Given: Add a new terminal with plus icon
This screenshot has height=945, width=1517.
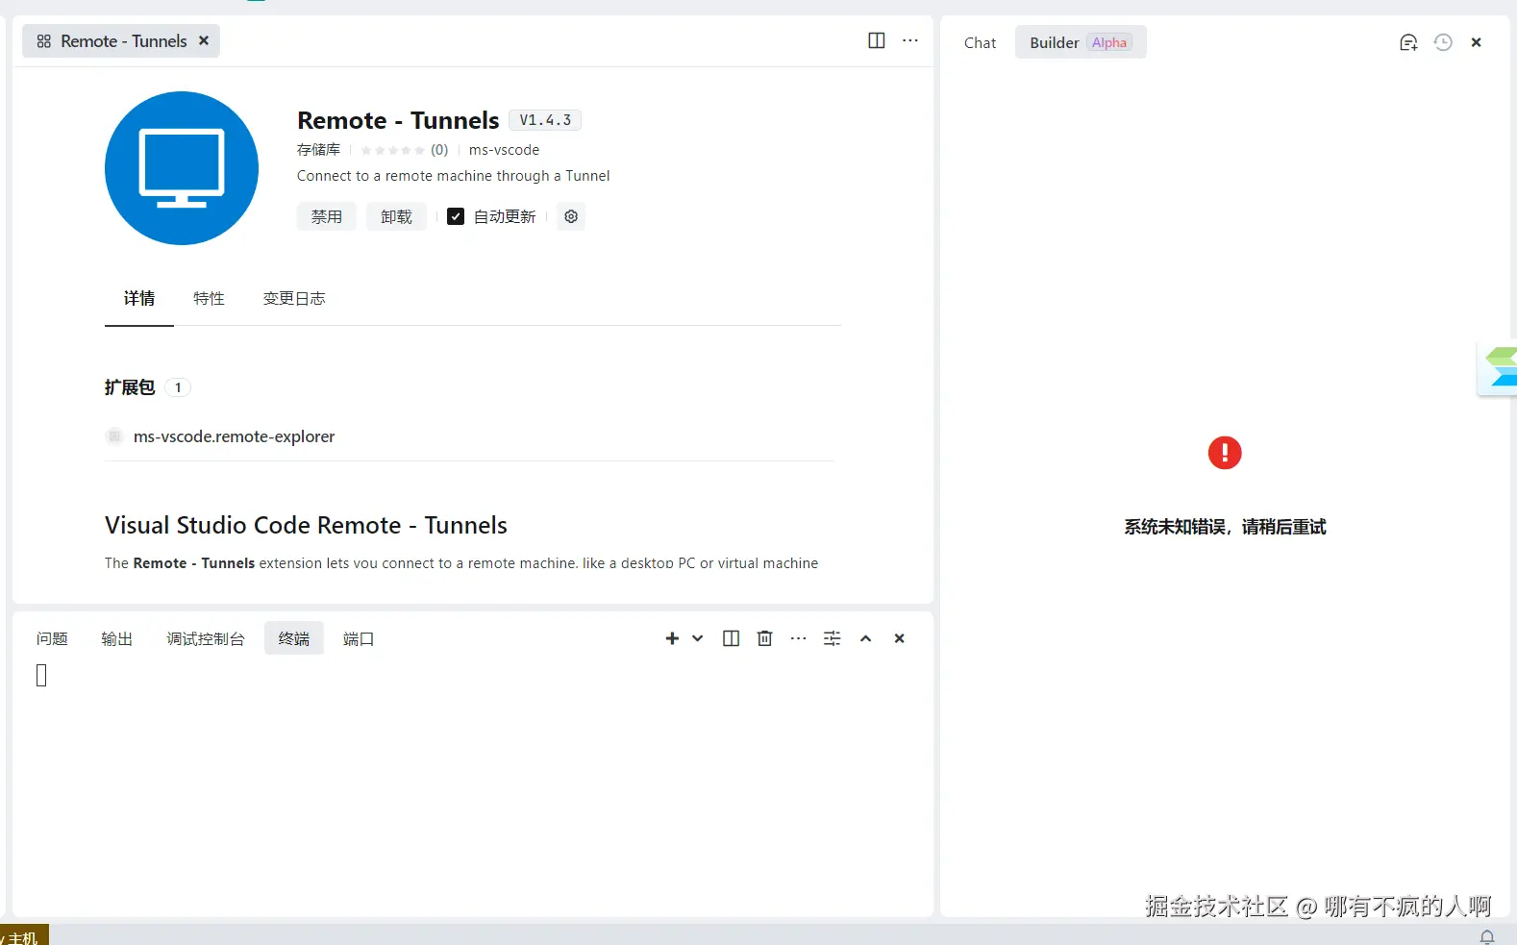Looking at the screenshot, I should point(672,638).
